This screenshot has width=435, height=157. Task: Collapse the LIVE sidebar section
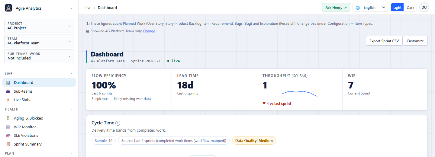coord(72,74)
